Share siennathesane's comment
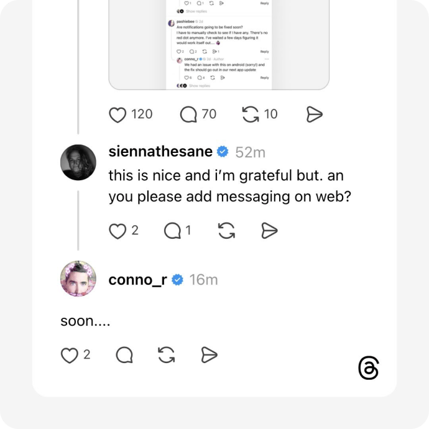Screen dimensions: 429x429 click(x=269, y=231)
